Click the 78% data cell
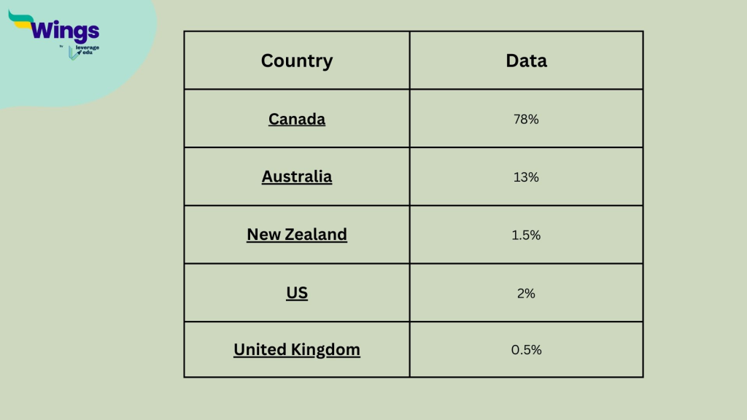The width and height of the screenshot is (747, 420). click(526, 119)
